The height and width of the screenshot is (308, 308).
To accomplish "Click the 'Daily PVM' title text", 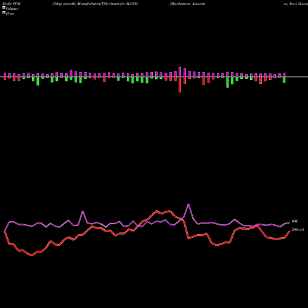I will 12,4.
